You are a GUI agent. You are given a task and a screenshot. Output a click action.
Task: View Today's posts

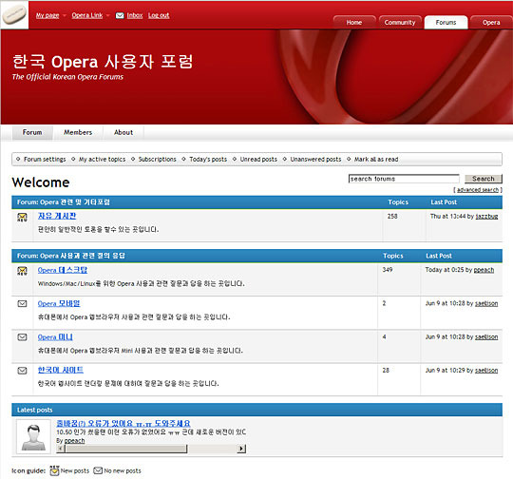(208, 159)
